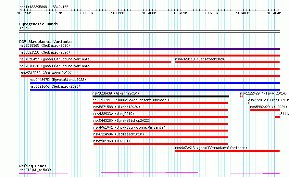289x177 pixels.
Task: Click the red nsv4061041 variant bar
Action: (161, 131)
